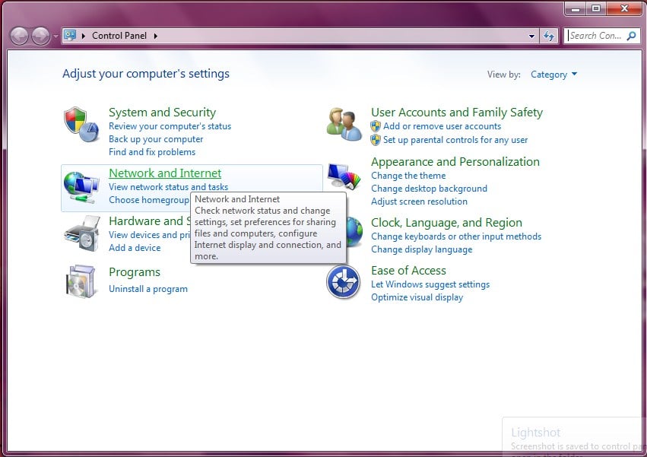The height and width of the screenshot is (457, 647).
Task: Select Add a device
Action: [135, 248]
